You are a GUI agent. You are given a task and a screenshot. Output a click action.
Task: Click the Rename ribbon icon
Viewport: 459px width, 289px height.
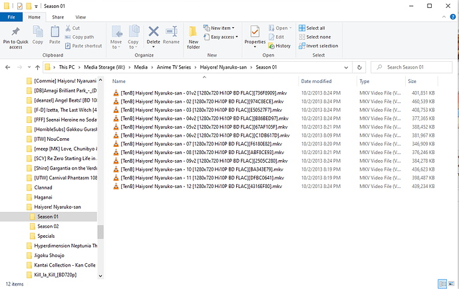(x=171, y=32)
